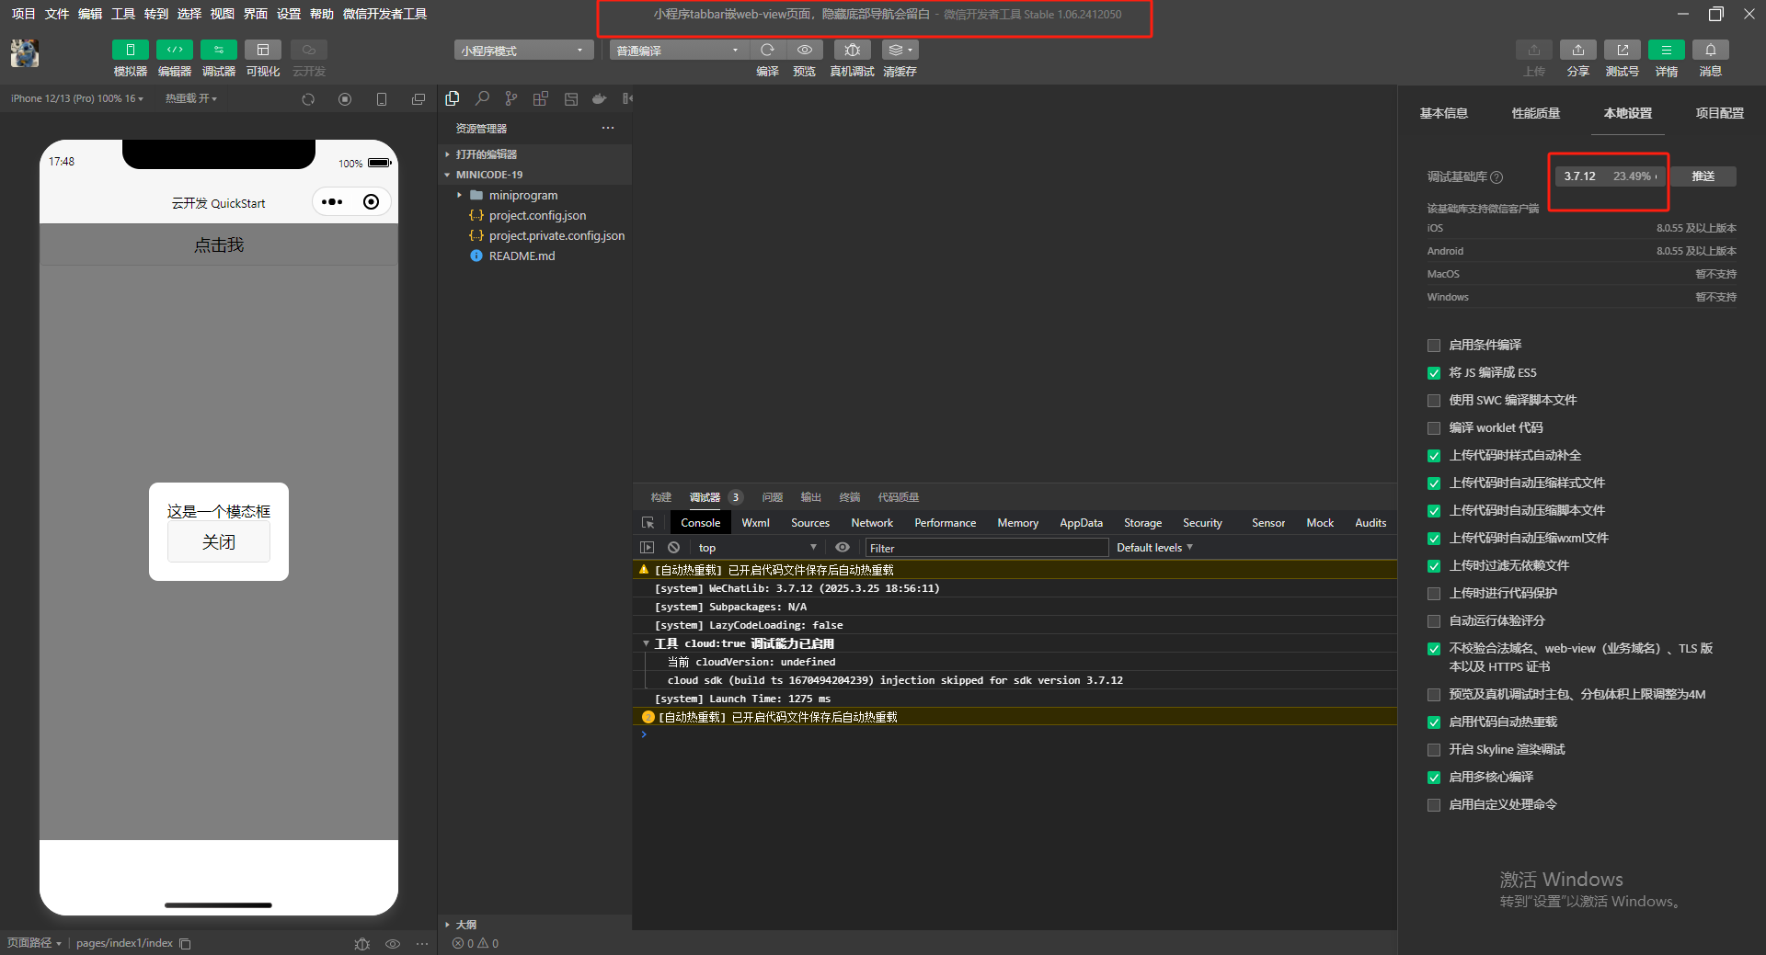
Task: Uncheck compile JS to ES5
Action: tap(1433, 373)
